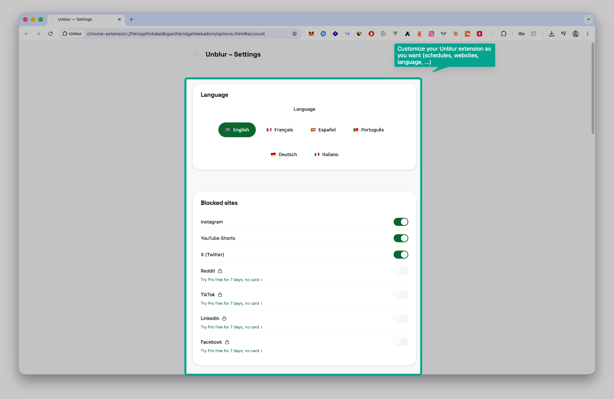Click the Instagram row label
614x399 pixels.
click(212, 222)
